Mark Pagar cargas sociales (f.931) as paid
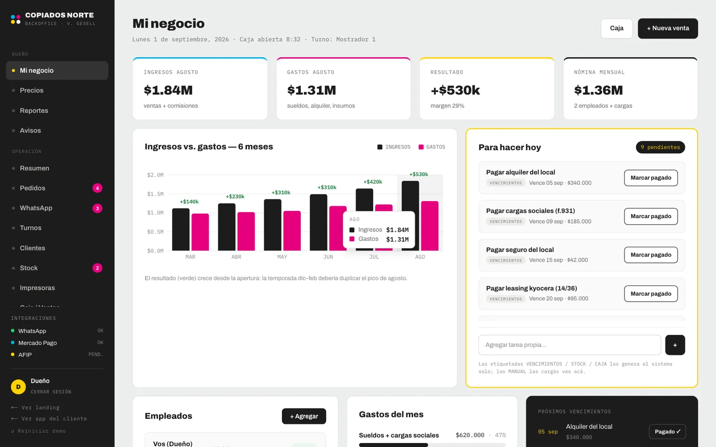716x447 pixels. pyautogui.click(x=651, y=216)
